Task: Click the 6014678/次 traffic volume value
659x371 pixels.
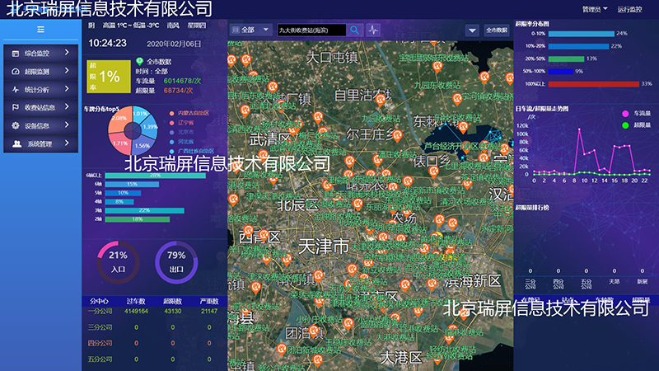Action: coord(182,81)
